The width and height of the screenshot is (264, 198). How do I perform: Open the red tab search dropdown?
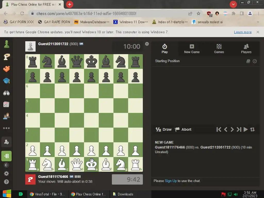(233, 4)
